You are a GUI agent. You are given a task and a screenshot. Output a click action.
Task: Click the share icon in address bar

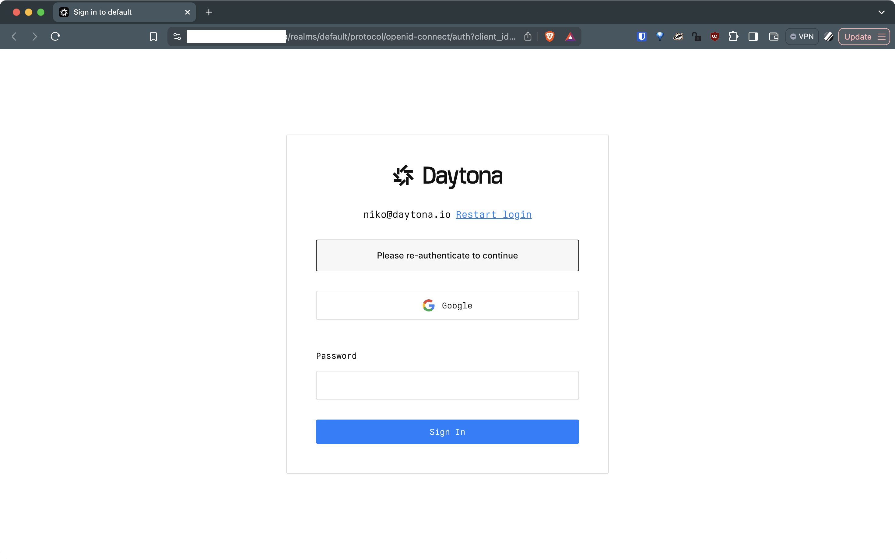[x=528, y=36]
